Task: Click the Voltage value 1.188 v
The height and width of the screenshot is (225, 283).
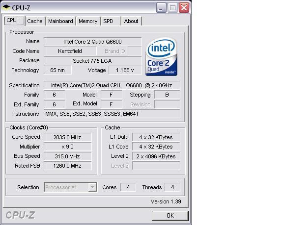Action: [x=125, y=70]
